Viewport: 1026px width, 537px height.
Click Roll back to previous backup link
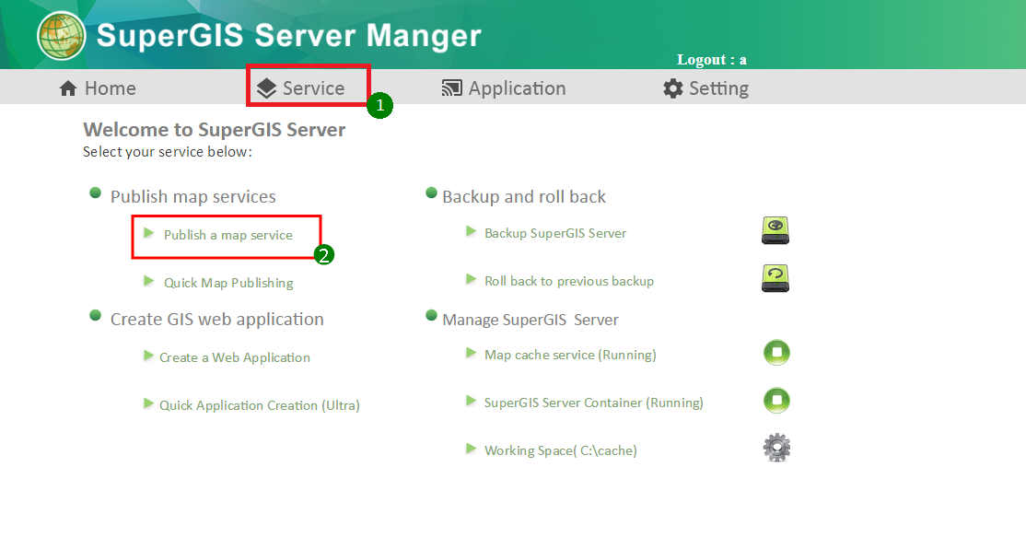(569, 281)
